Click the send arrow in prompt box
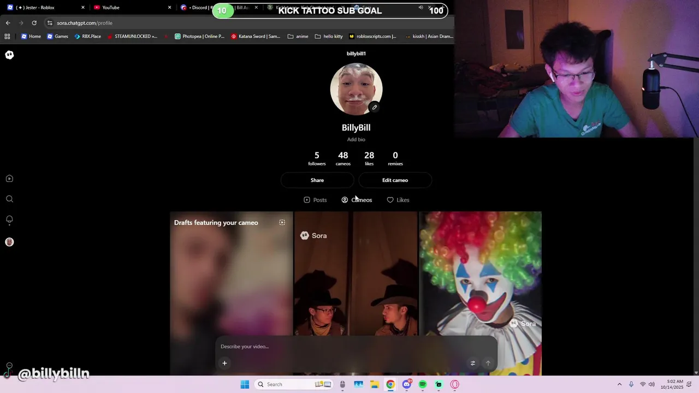This screenshot has height=393, width=699. click(488, 363)
